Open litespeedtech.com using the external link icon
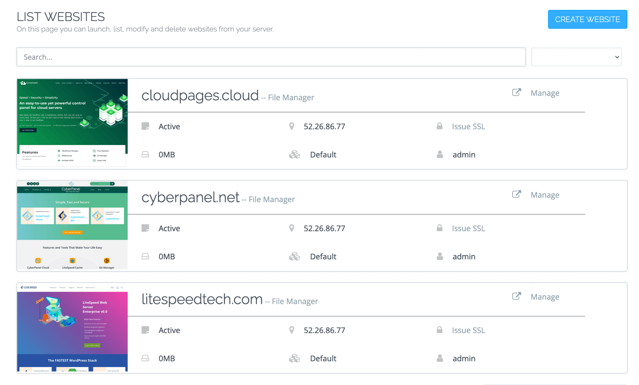Screen dimensions: 639x385 coord(516,296)
